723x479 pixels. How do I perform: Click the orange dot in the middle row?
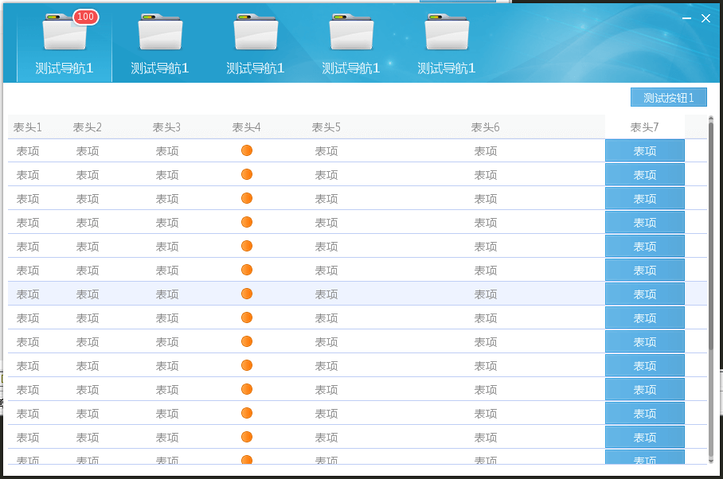click(246, 294)
